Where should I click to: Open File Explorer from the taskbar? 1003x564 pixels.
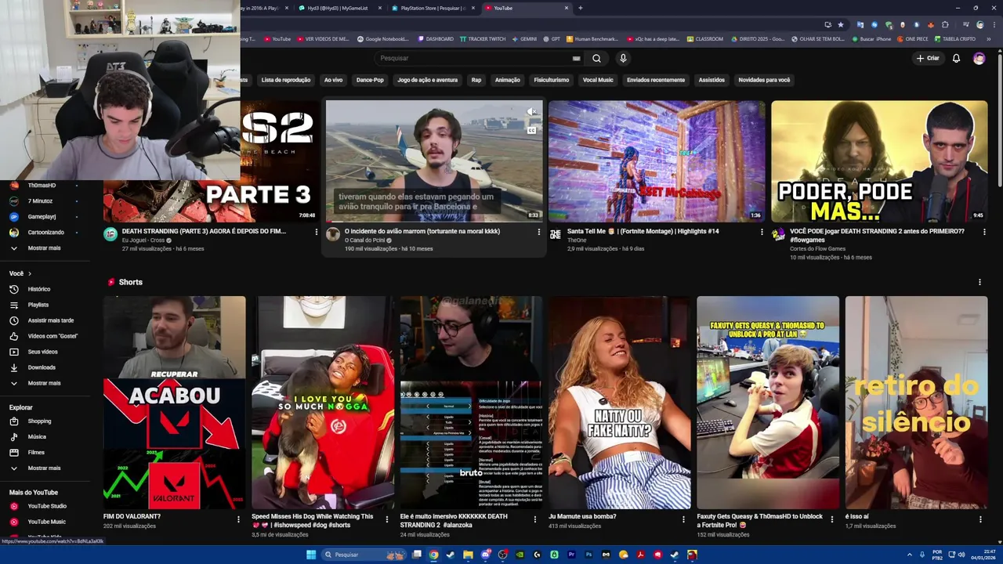468,555
